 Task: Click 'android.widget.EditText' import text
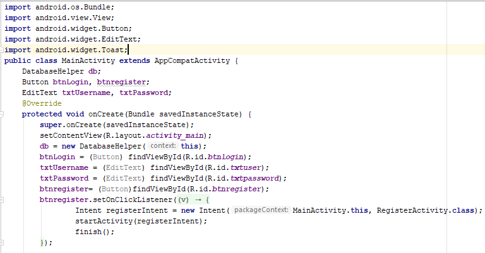coord(86,39)
